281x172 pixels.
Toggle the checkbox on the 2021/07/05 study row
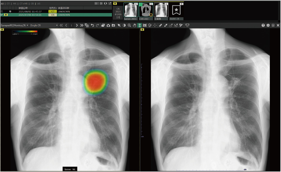(x=2, y=15)
